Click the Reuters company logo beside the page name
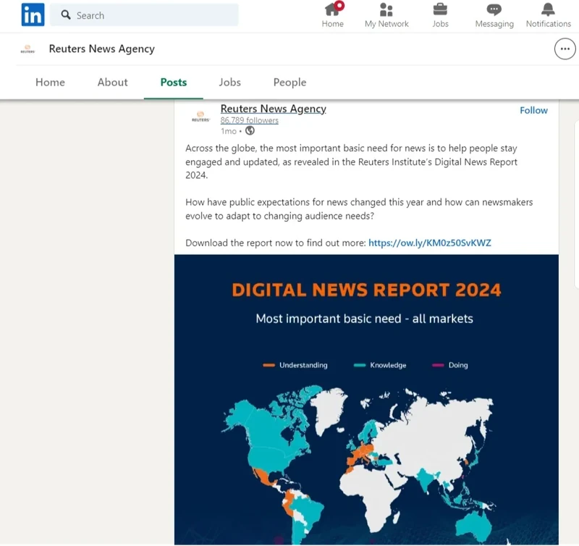The width and height of the screenshot is (579, 546). (27, 49)
